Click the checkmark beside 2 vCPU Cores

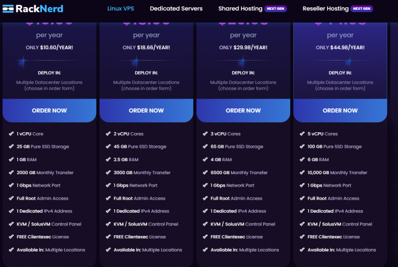pos(108,134)
